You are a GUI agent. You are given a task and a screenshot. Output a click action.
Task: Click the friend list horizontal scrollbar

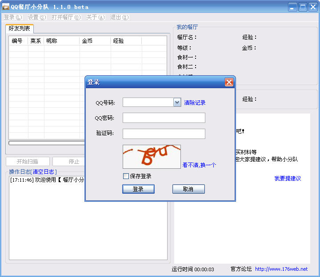point(47,143)
